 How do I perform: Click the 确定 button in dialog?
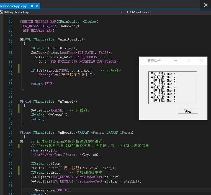[188, 111]
